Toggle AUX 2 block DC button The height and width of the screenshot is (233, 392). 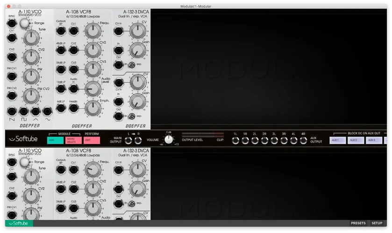click(x=356, y=140)
